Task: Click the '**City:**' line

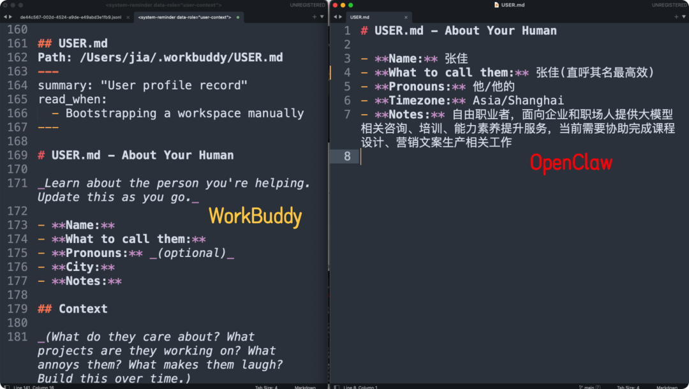Action: [77, 267]
